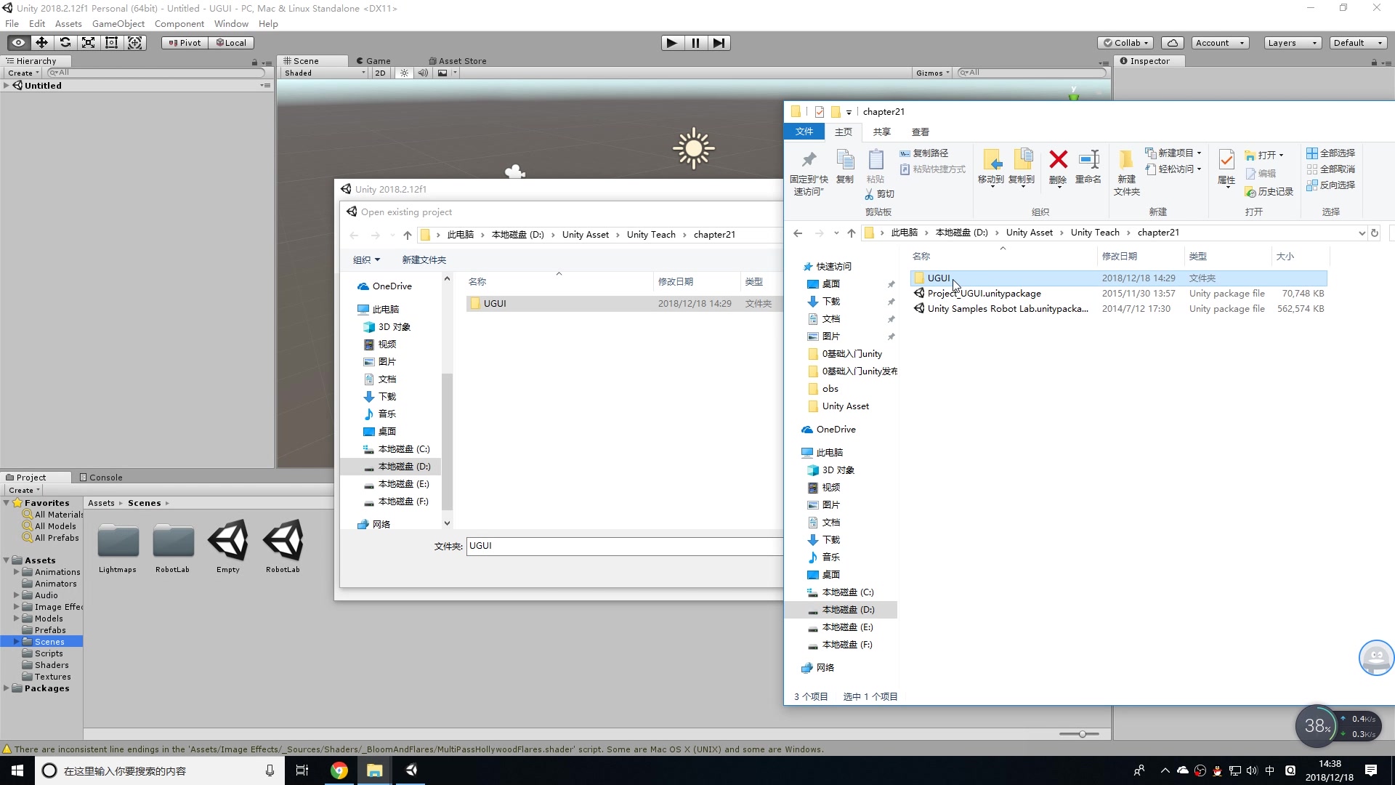
Task: Click 反向选择 in Explorer ribbon
Action: 1330,185
